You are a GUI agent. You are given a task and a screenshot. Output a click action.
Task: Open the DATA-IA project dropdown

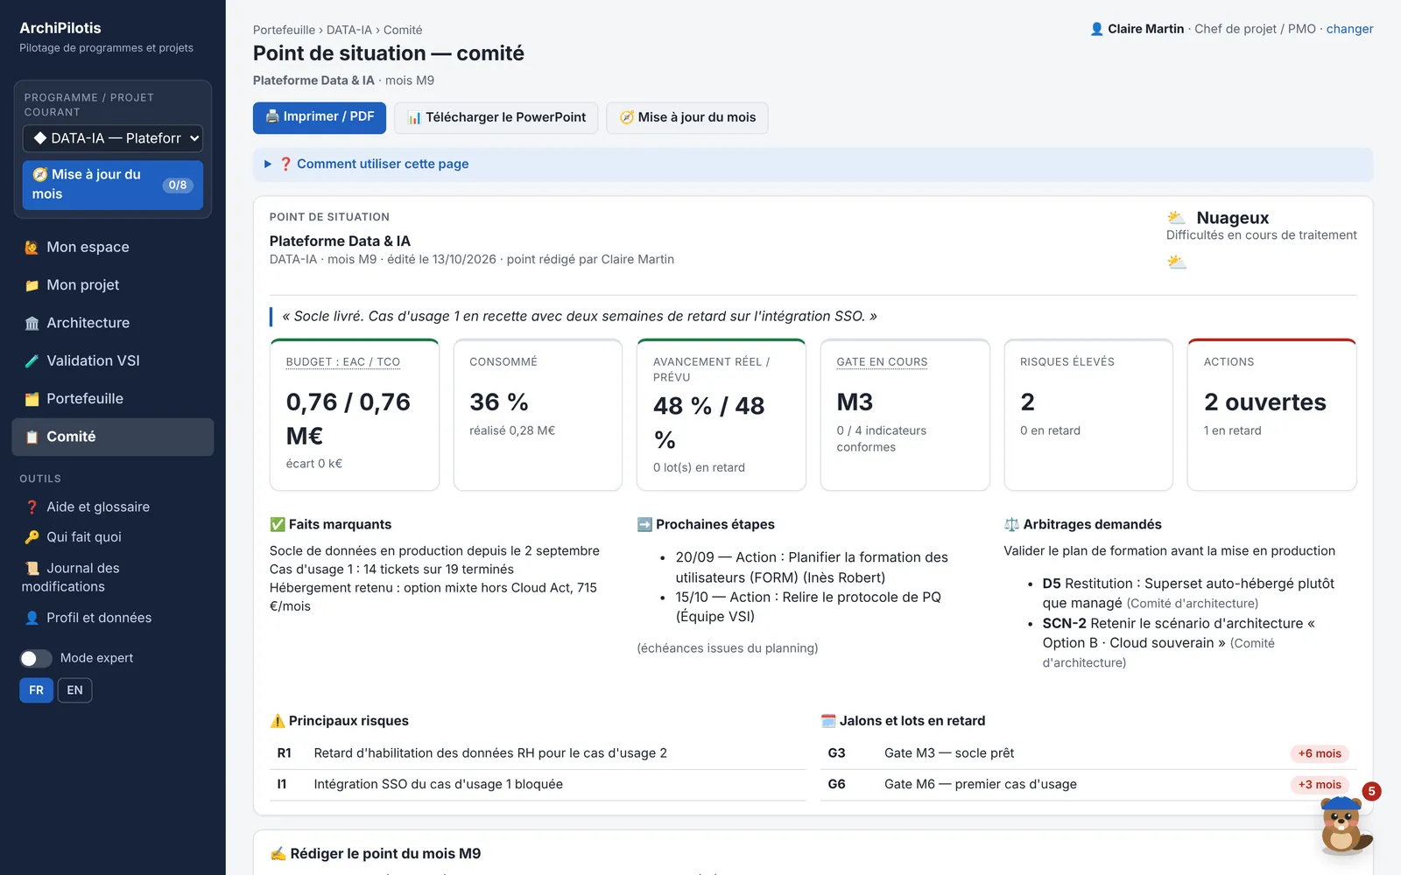tap(113, 138)
